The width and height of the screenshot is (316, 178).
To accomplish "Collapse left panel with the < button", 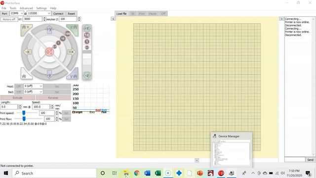I will (113, 19).
